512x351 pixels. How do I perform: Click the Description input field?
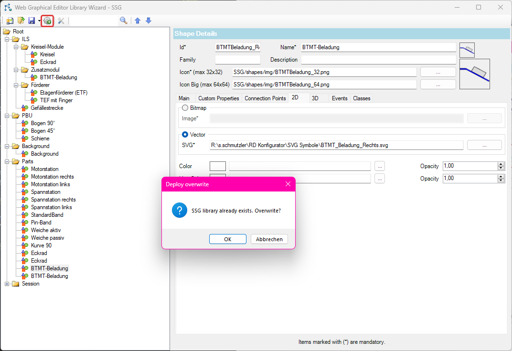coord(378,60)
